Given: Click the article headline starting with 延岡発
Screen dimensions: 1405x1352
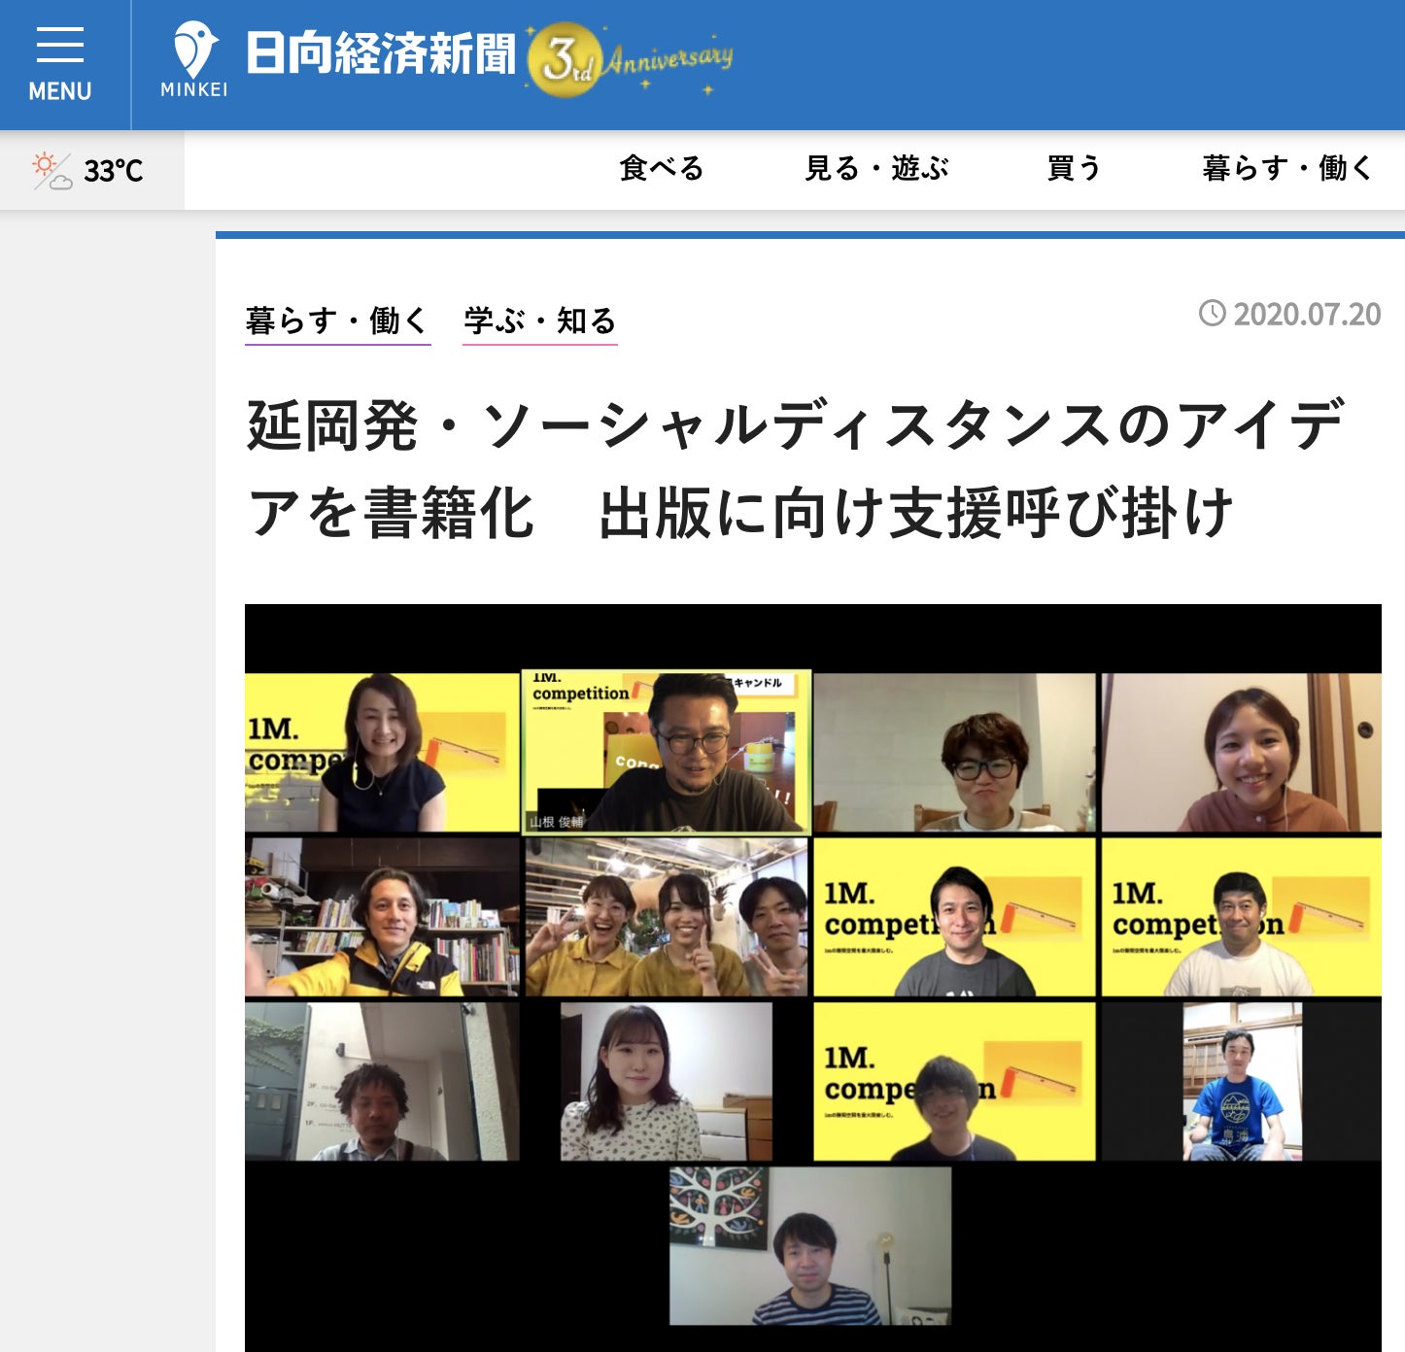Looking at the screenshot, I should click(795, 468).
